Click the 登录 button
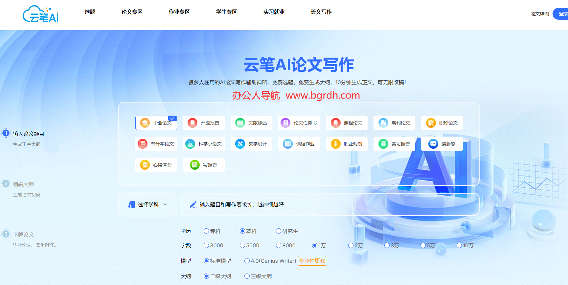 point(562,14)
